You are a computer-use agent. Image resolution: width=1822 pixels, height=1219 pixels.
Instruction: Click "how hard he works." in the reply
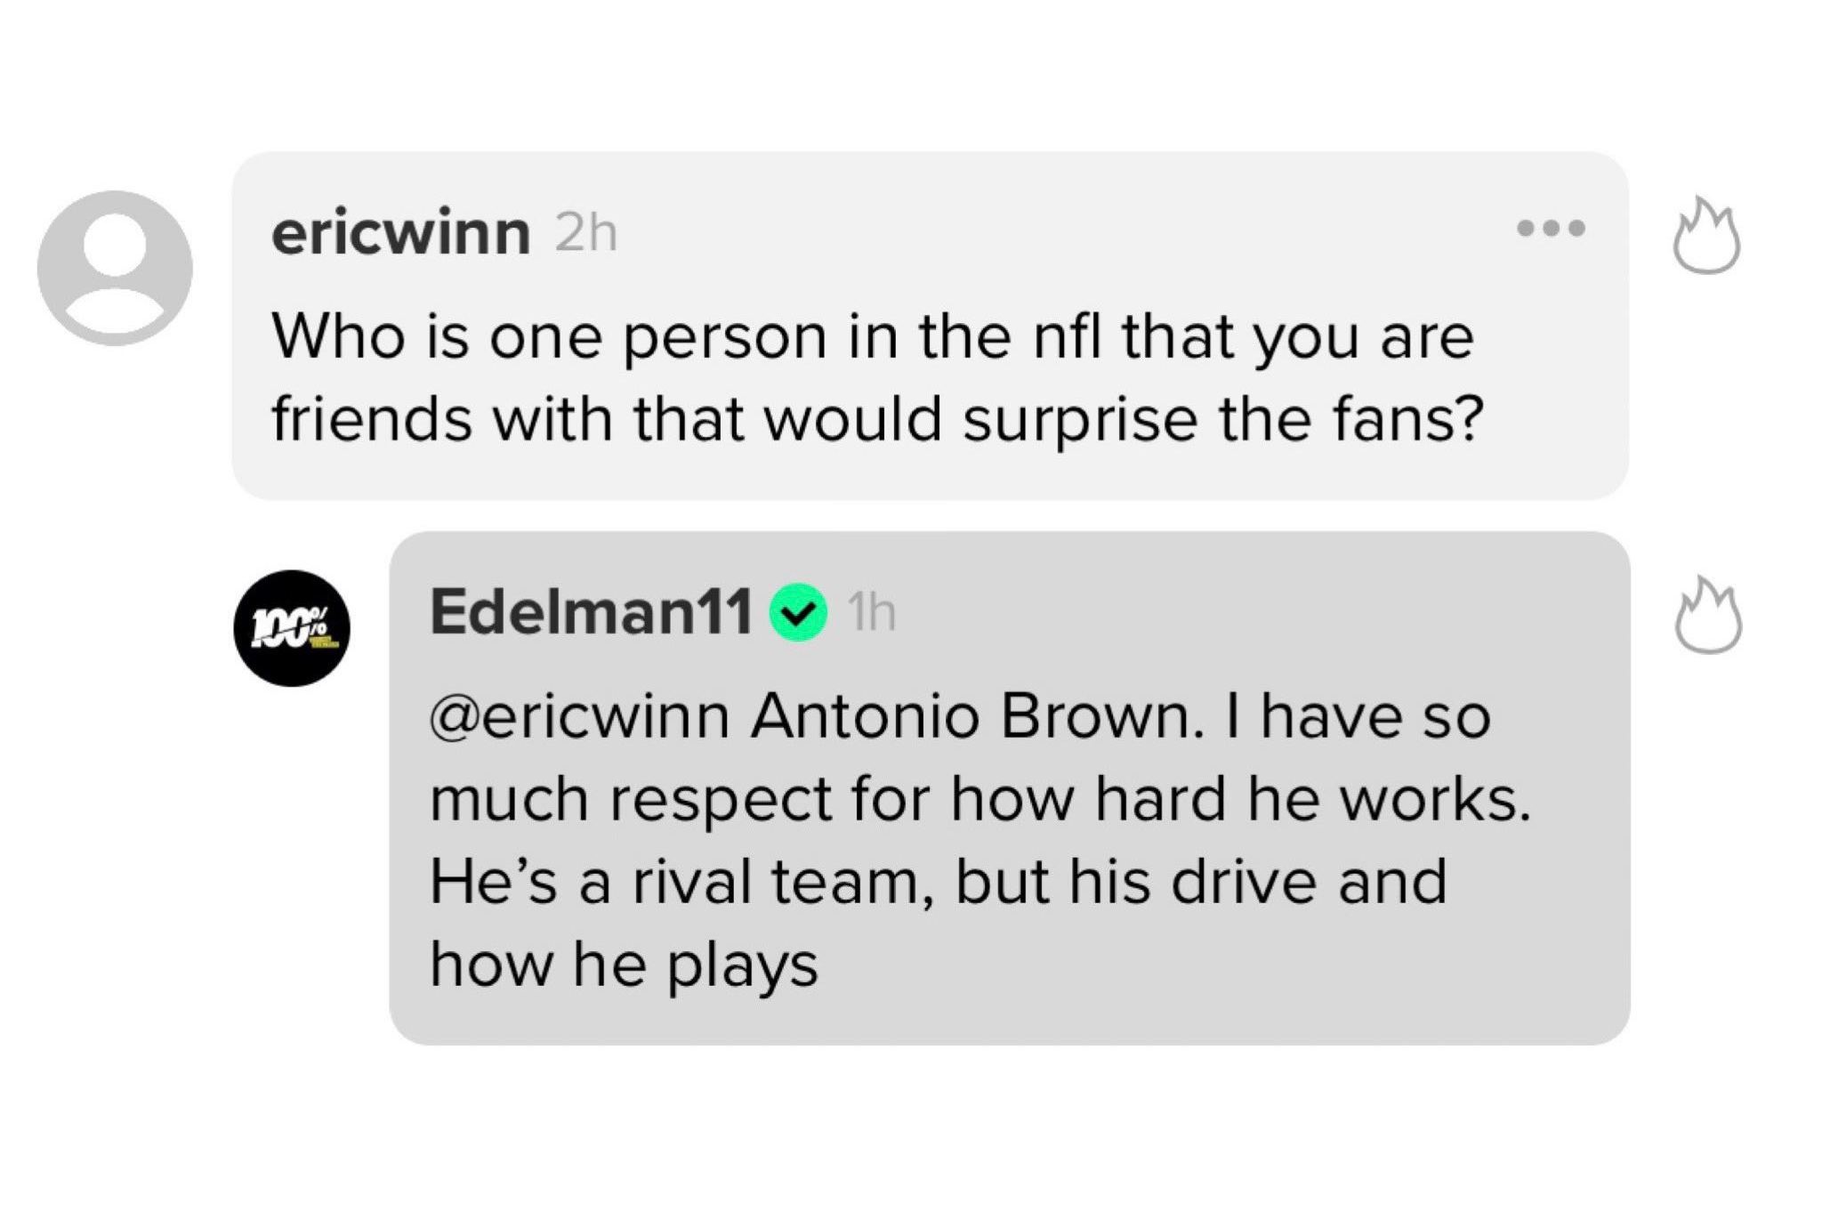click(x=1240, y=799)
